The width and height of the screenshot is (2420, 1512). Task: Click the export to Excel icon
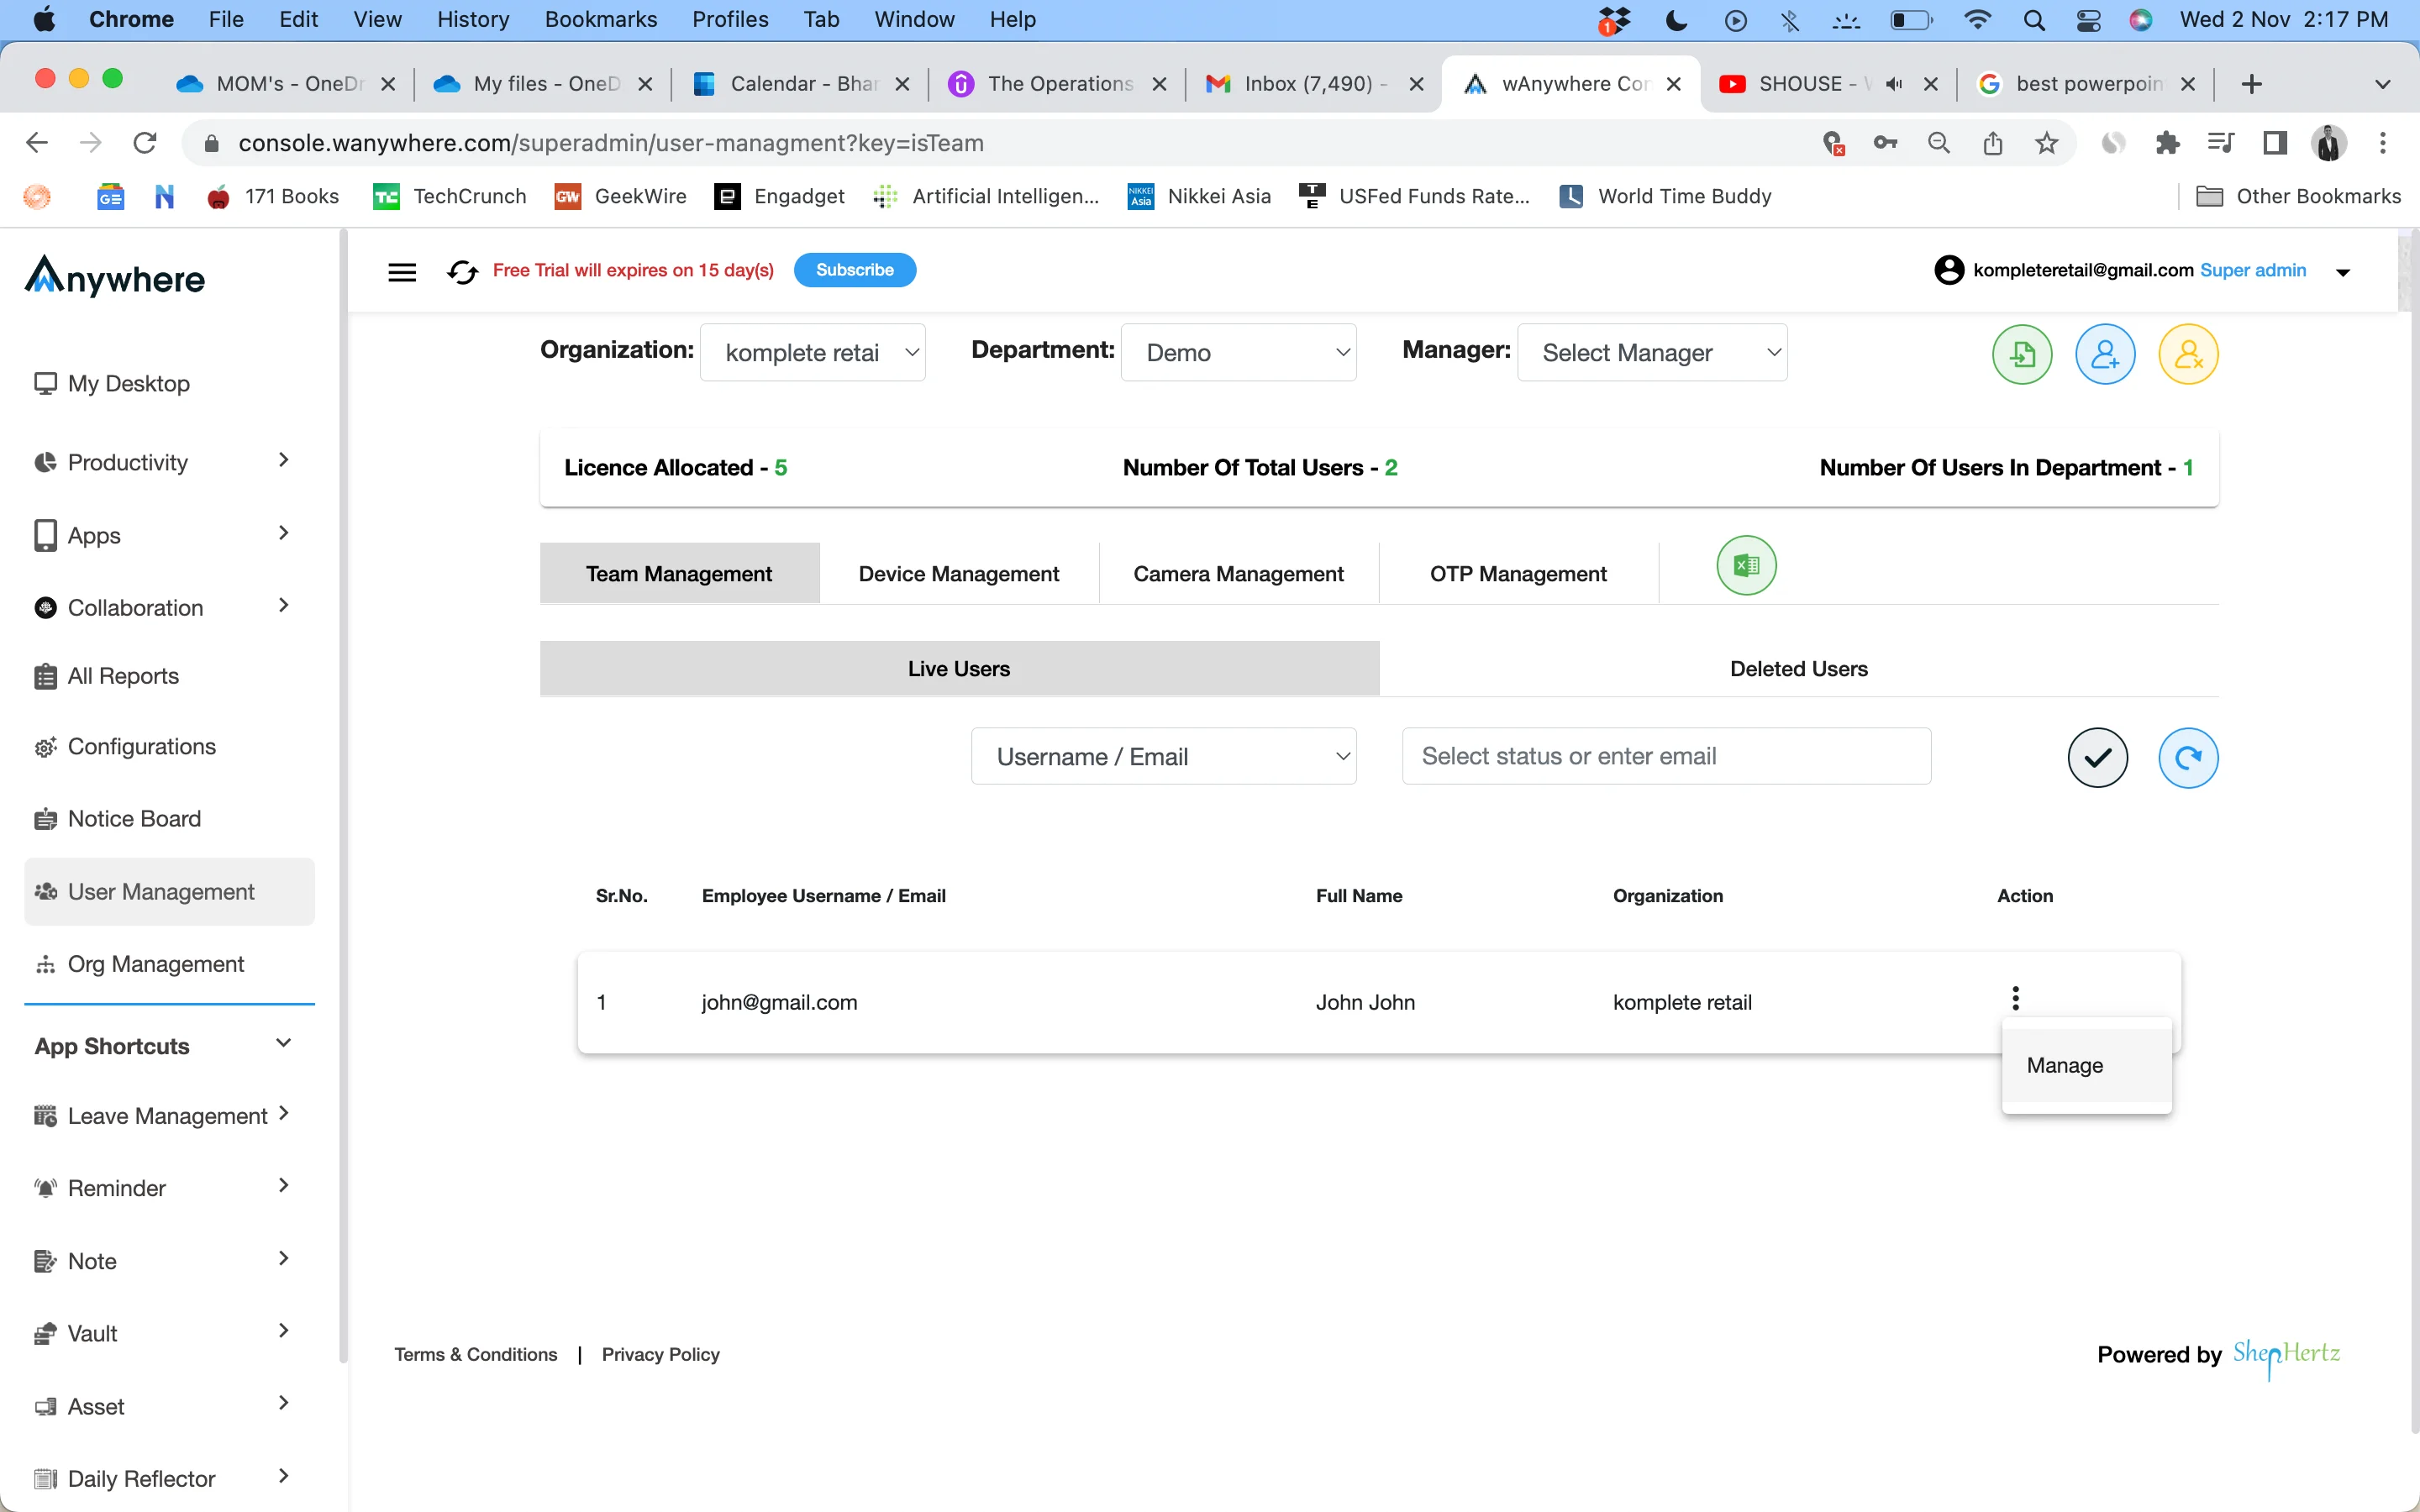(x=1748, y=564)
